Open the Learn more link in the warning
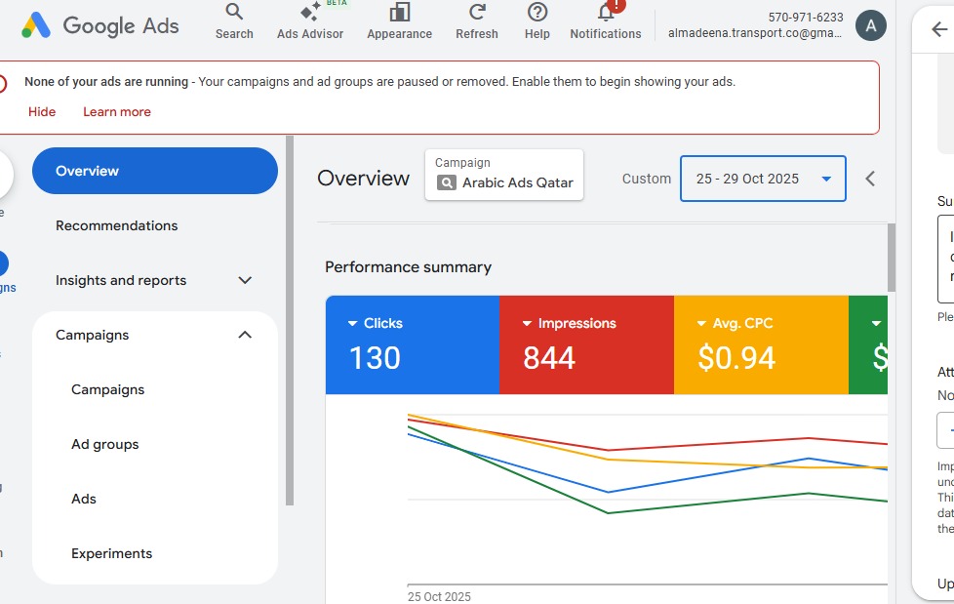 pos(116,111)
